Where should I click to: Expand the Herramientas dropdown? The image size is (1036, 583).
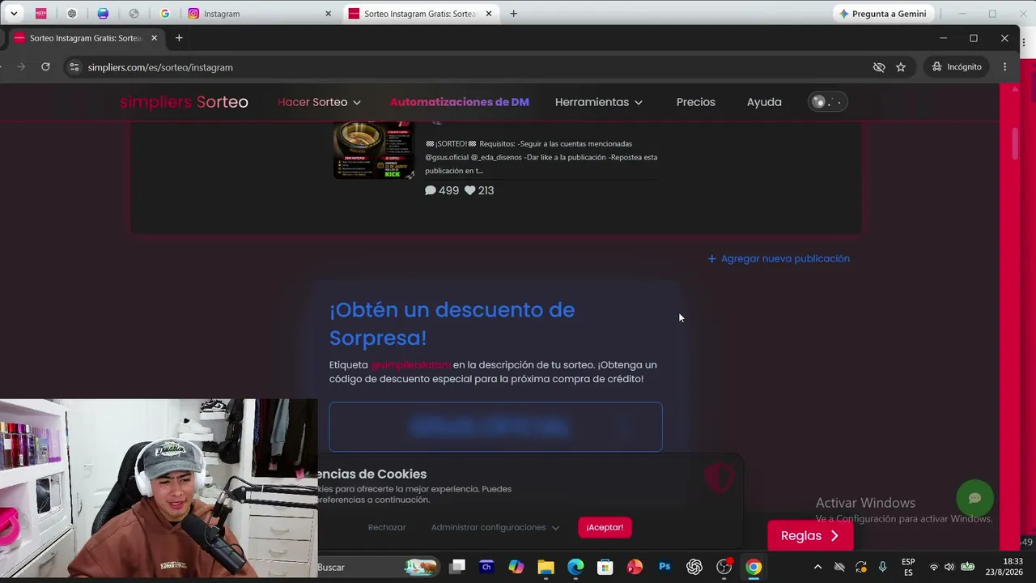click(x=599, y=102)
